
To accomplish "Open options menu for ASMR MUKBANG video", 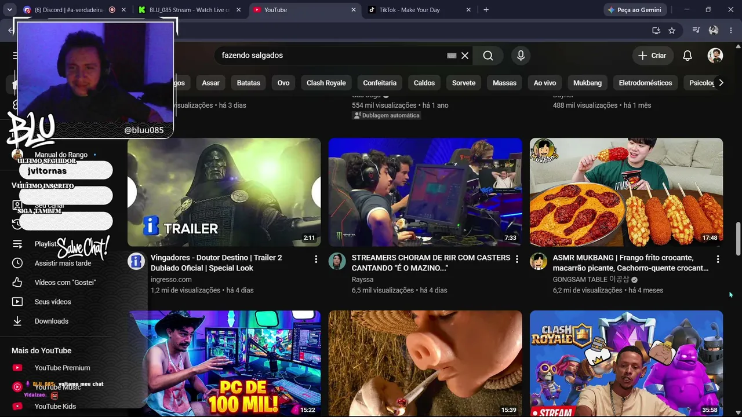I will click(x=718, y=259).
